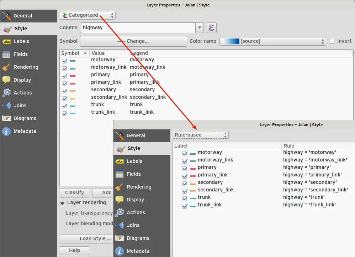Select Labels icon in the back dialog sidebar
This screenshot has width=355, height=257.
click(7, 41)
